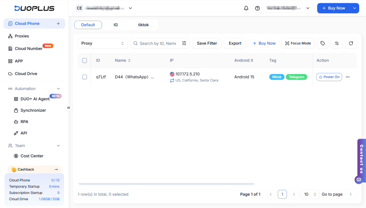Open more actions menu for D44 row

[348, 77]
